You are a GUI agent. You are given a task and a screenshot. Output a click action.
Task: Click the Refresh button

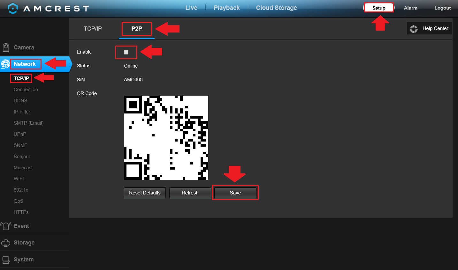tap(190, 193)
